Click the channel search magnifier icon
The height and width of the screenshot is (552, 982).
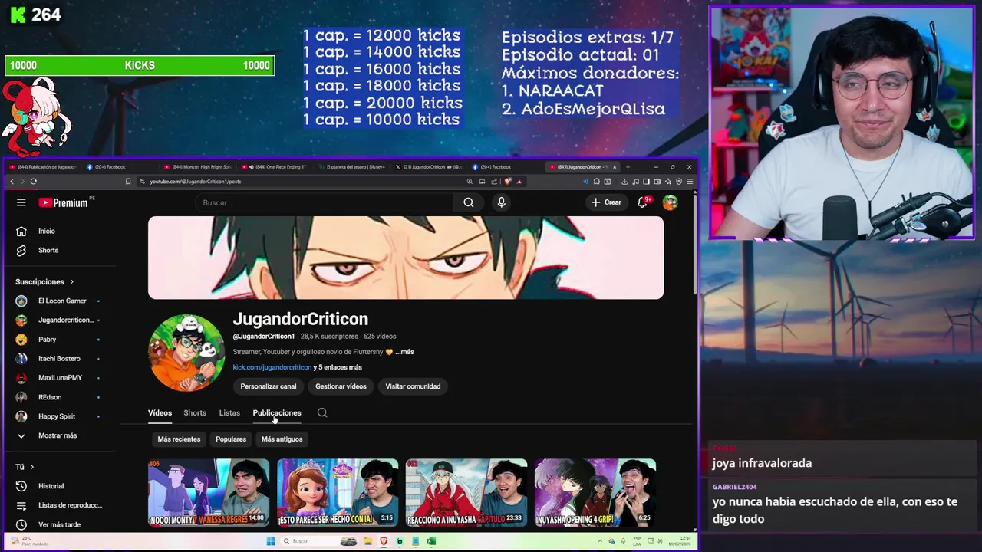click(322, 412)
